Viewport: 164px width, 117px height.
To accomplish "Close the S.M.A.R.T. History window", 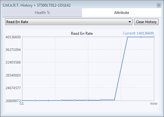I will point(159,5).
